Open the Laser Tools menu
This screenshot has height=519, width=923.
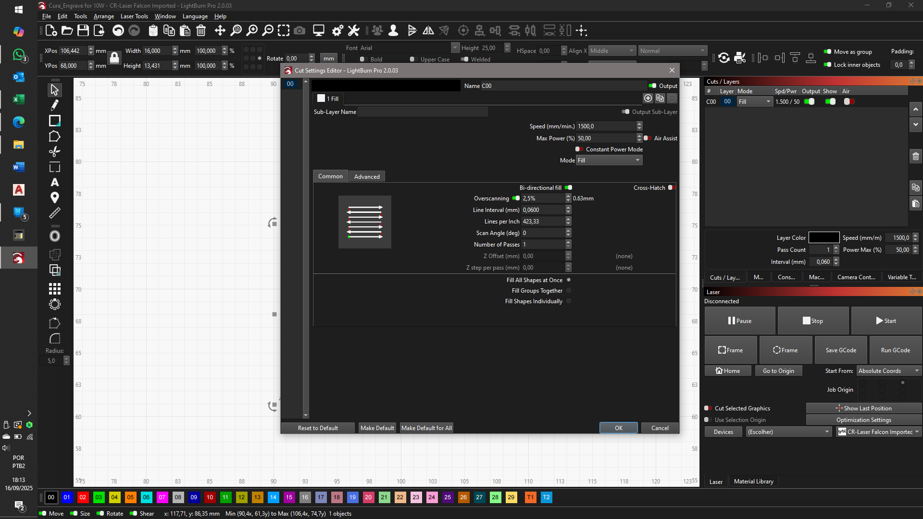coord(134,16)
